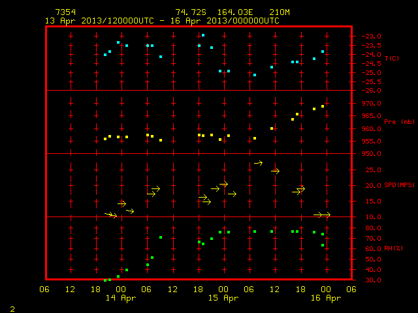Click the -26.0 temperature scale value

pyautogui.click(x=372, y=91)
